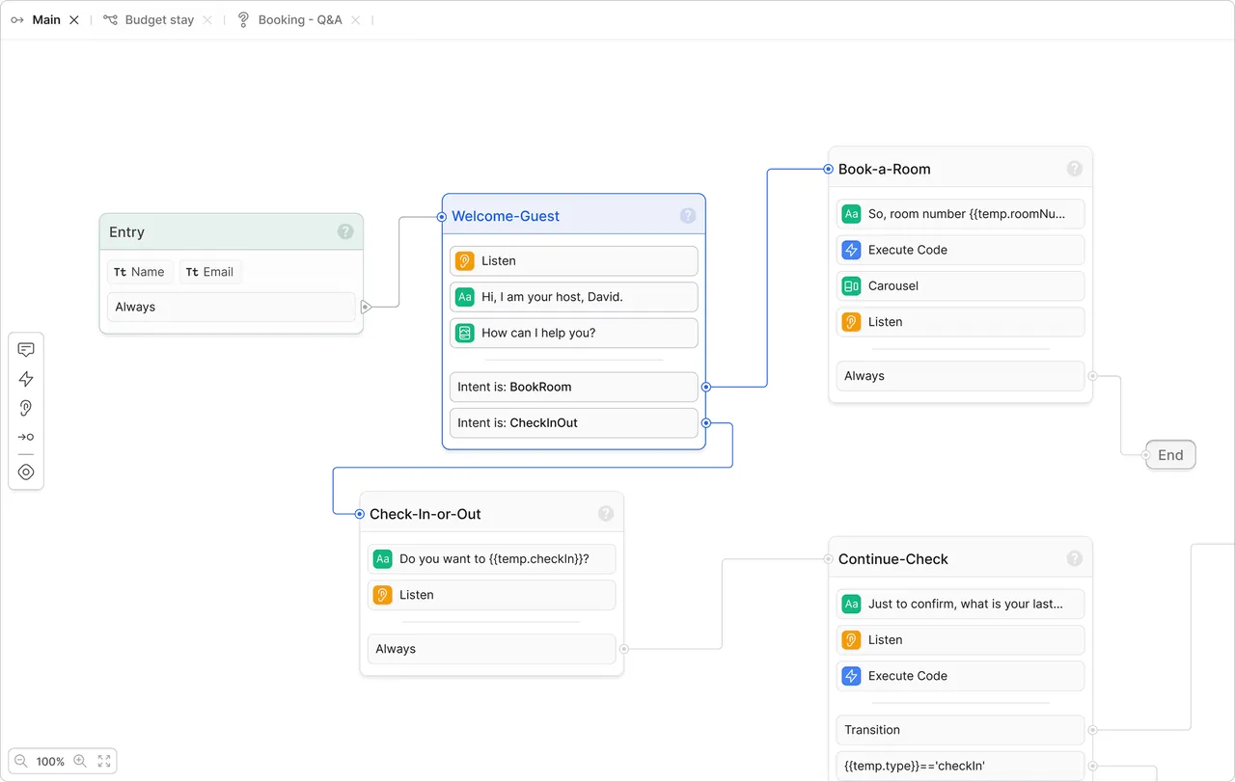Click the Always condition in Book-a-Room
Image resolution: width=1235 pixels, height=782 pixels.
click(960, 376)
